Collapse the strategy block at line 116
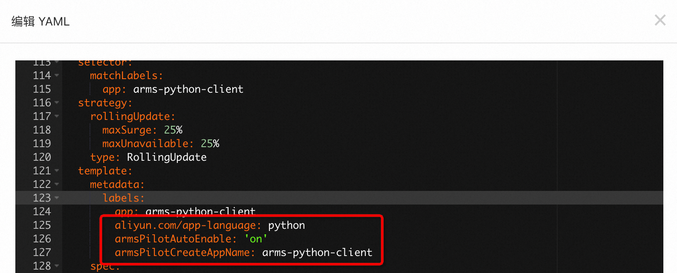Viewport: 677px width, 273px height. point(57,103)
